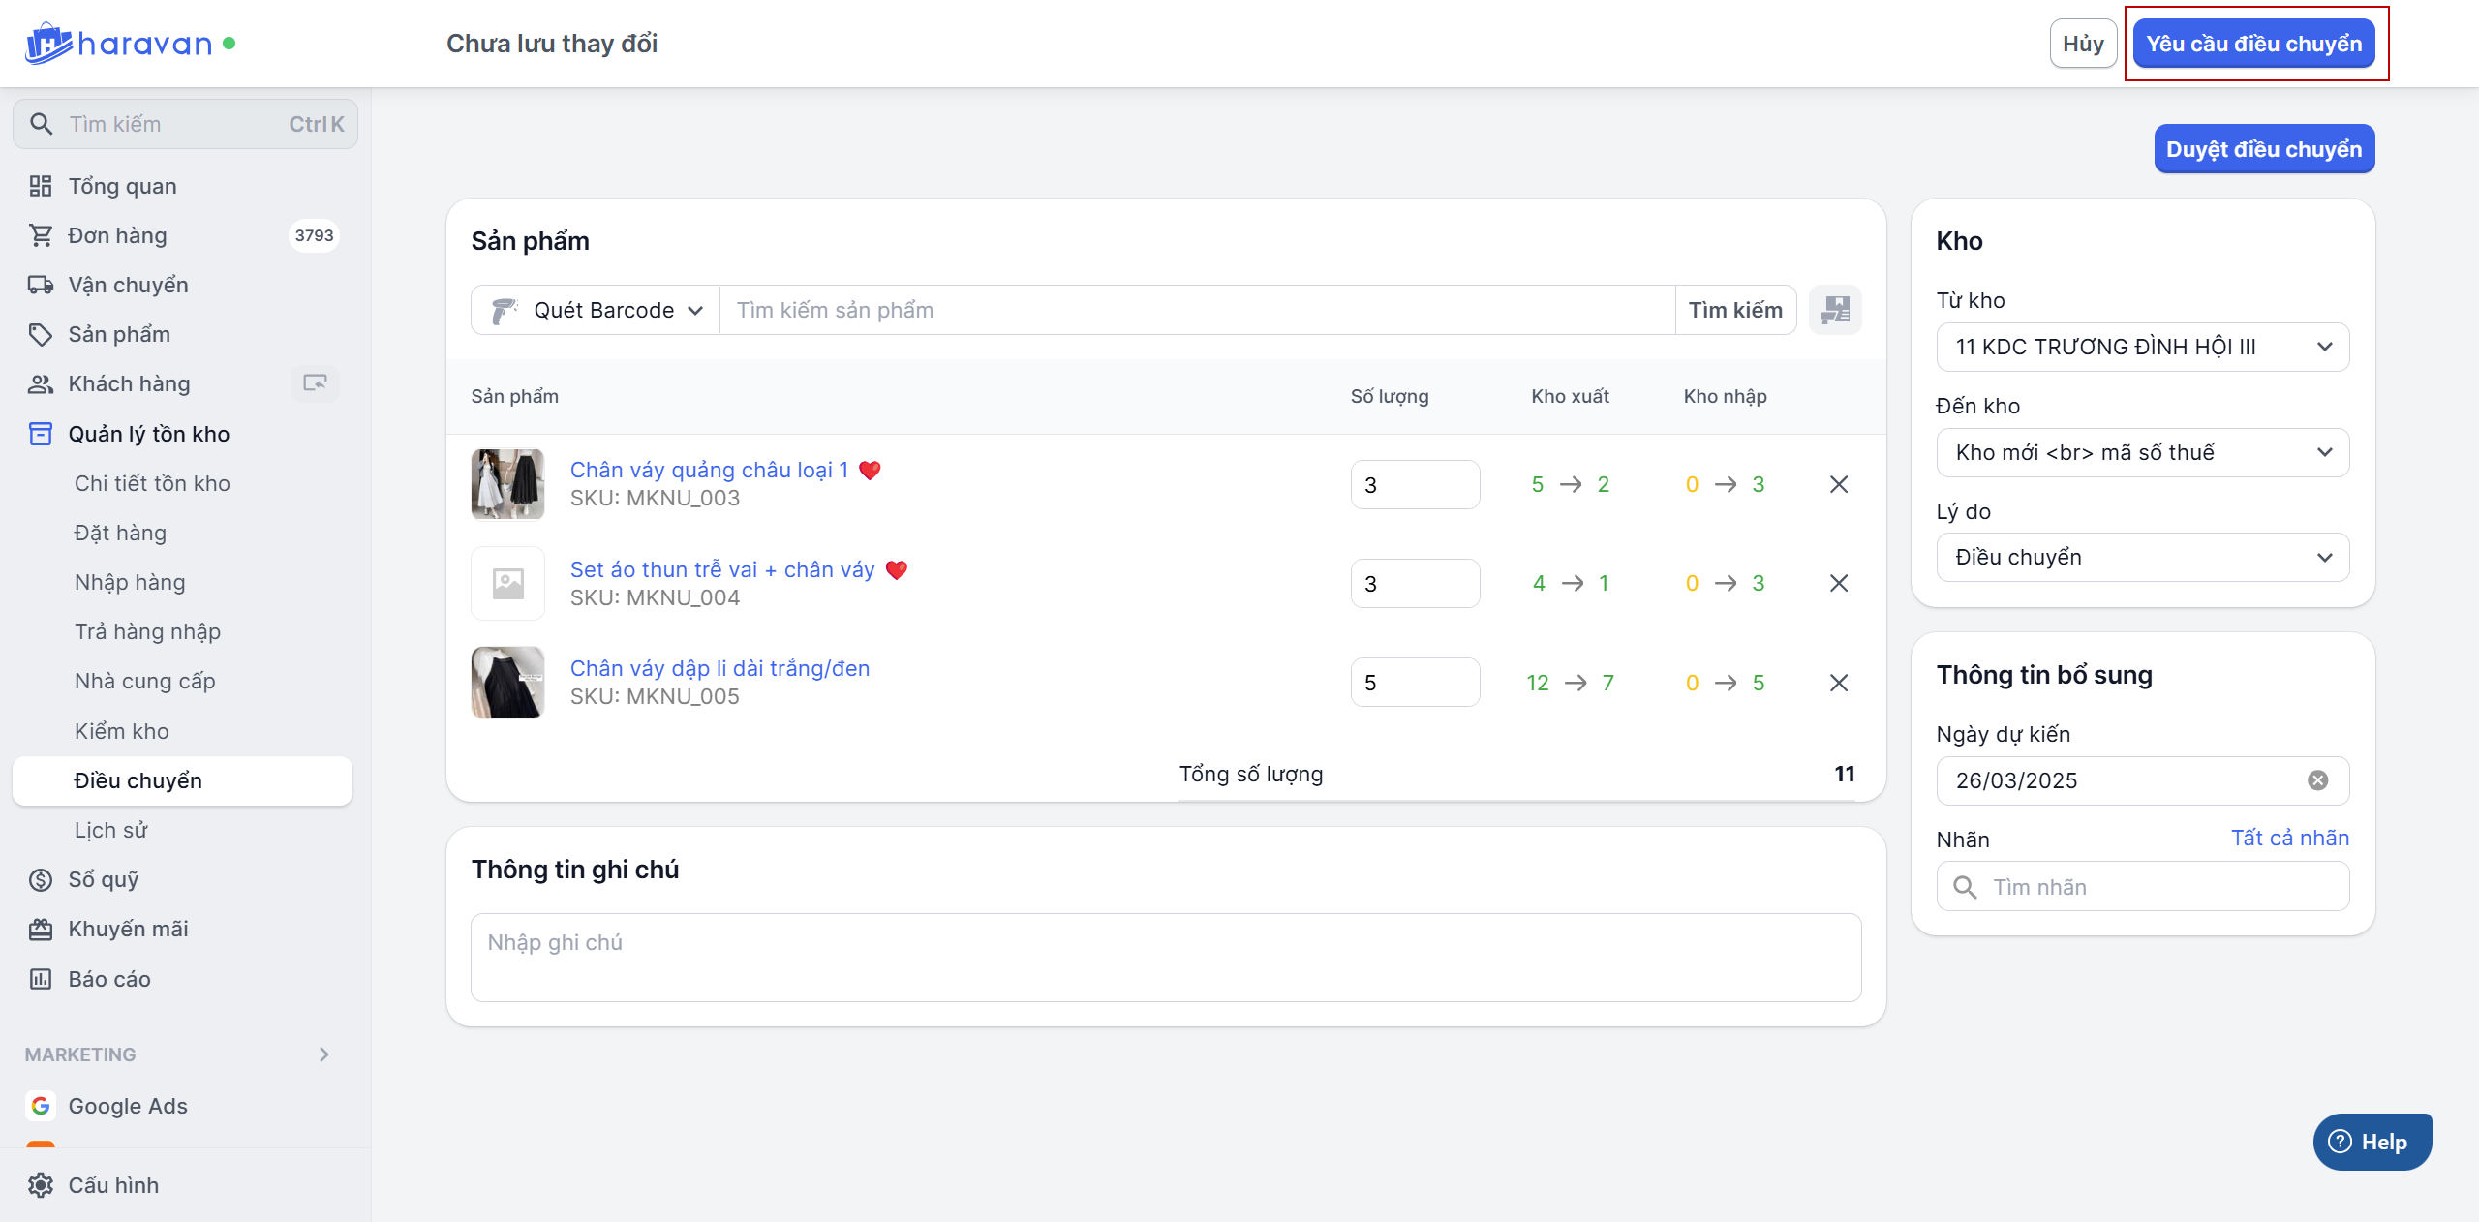This screenshot has width=2479, height=1222.
Task: Click the Nhập ghi chú note field
Action: coord(1165,957)
